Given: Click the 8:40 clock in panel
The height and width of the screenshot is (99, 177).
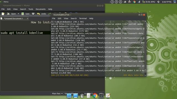Looking at the screenshot, I should [166, 2].
